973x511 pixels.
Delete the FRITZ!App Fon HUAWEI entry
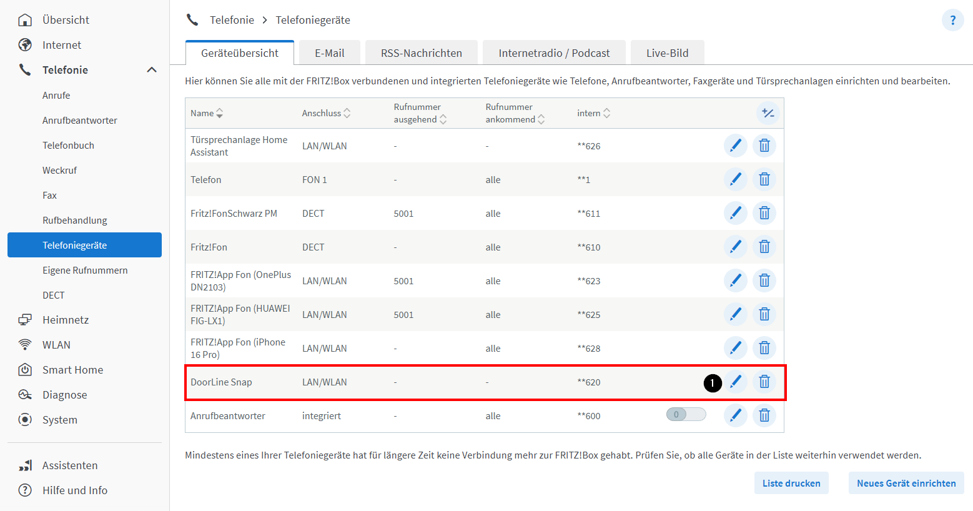pyautogui.click(x=764, y=314)
